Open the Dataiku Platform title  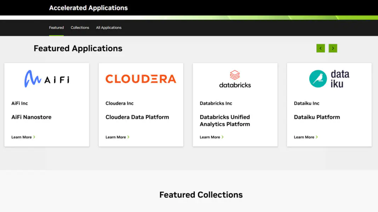coord(317,117)
